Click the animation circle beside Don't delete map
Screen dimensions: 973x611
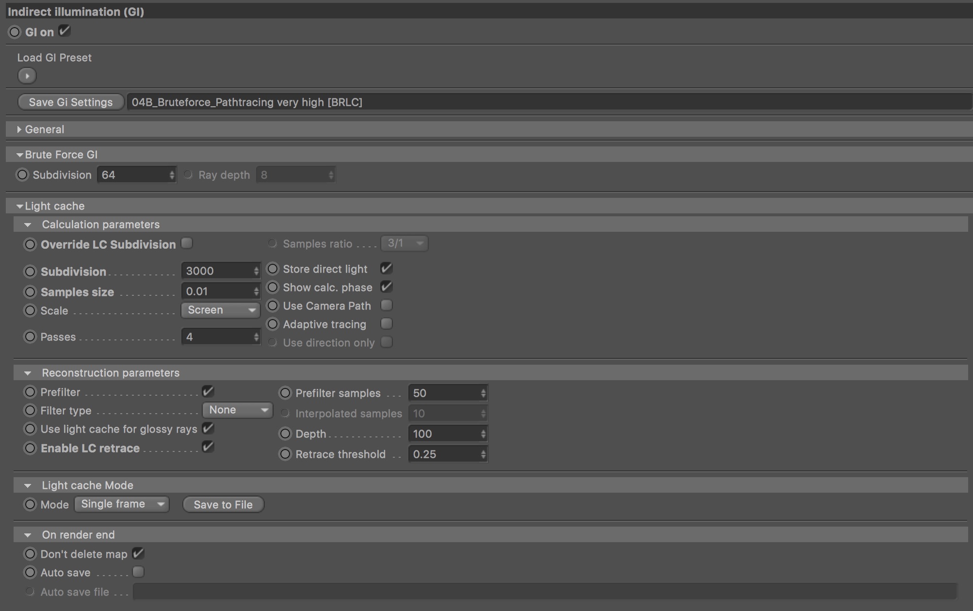[30, 554]
